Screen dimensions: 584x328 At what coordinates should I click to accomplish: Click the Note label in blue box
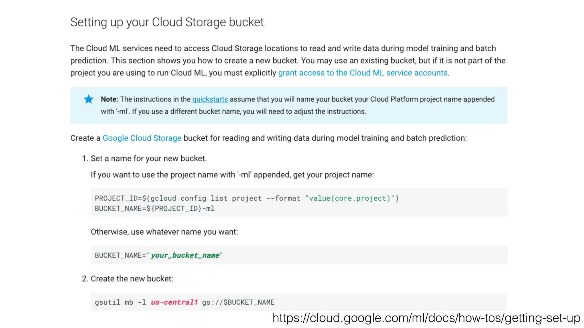pos(109,99)
